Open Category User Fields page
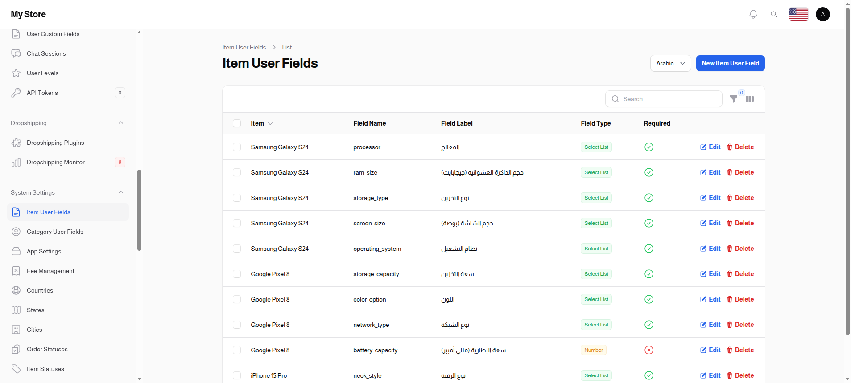 tap(68, 232)
